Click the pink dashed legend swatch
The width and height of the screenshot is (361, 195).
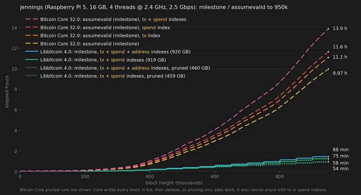[x=32, y=19]
